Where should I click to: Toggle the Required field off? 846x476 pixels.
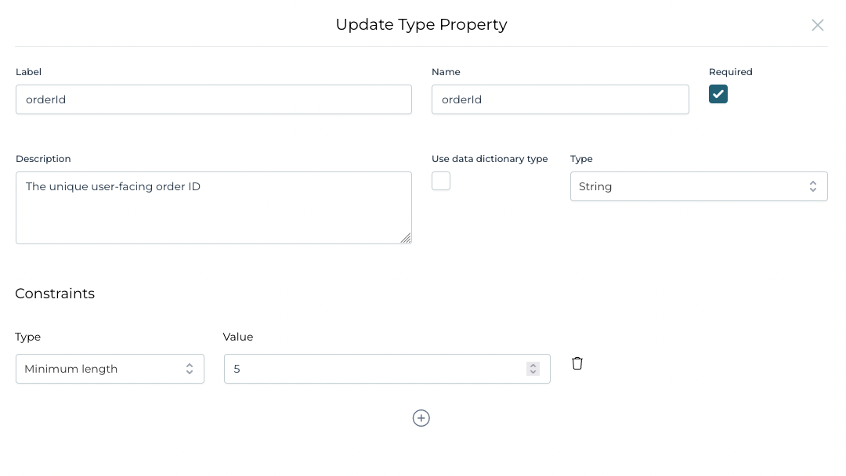coord(718,94)
